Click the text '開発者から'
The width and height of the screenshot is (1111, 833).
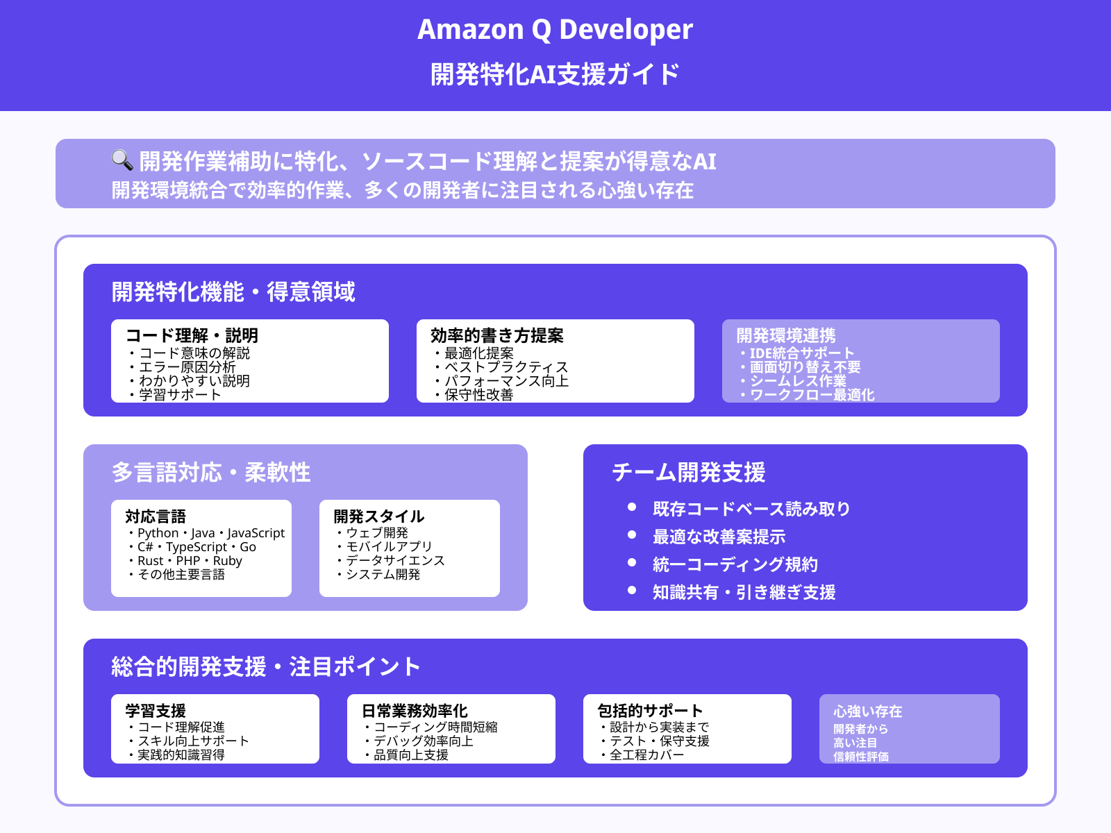pos(861,729)
